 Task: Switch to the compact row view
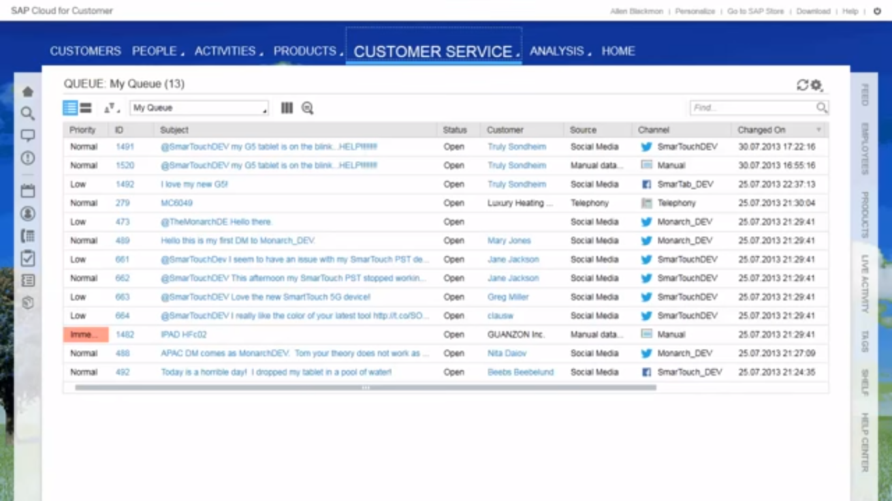[x=86, y=108]
